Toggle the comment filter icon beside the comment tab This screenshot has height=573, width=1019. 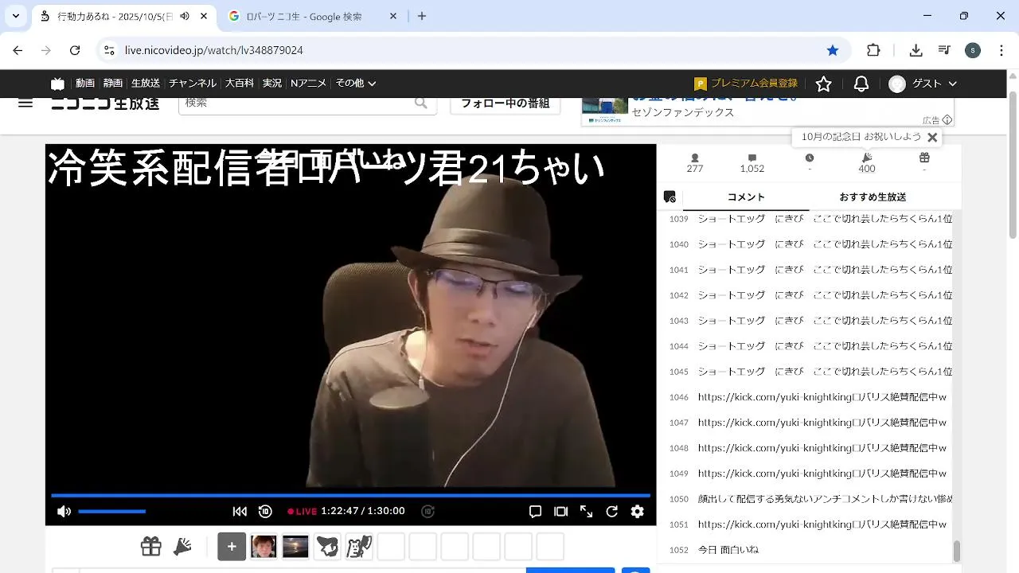[x=670, y=197]
